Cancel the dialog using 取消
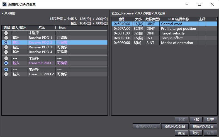219x137 pixels. tap(196, 133)
